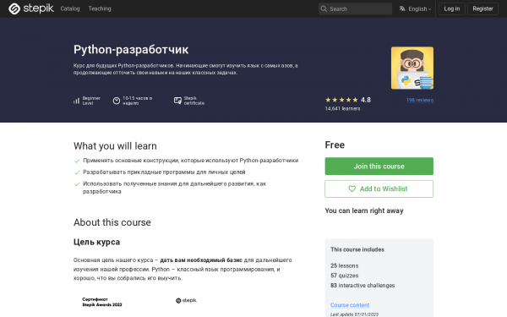Click the clock icon for weekly hours
The width and height of the screenshot is (507, 317).
[117, 101]
